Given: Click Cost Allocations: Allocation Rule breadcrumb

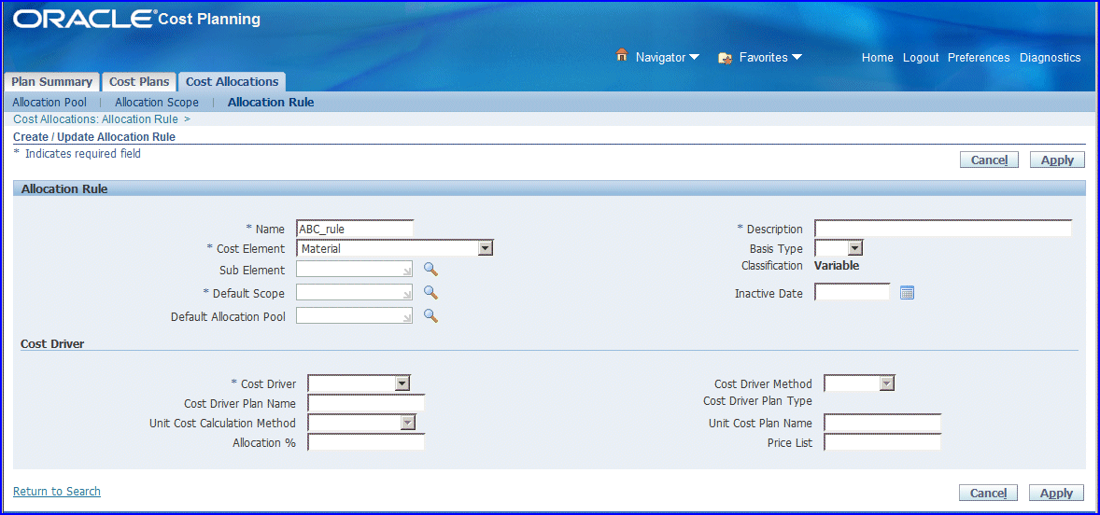Looking at the screenshot, I should 96,119.
